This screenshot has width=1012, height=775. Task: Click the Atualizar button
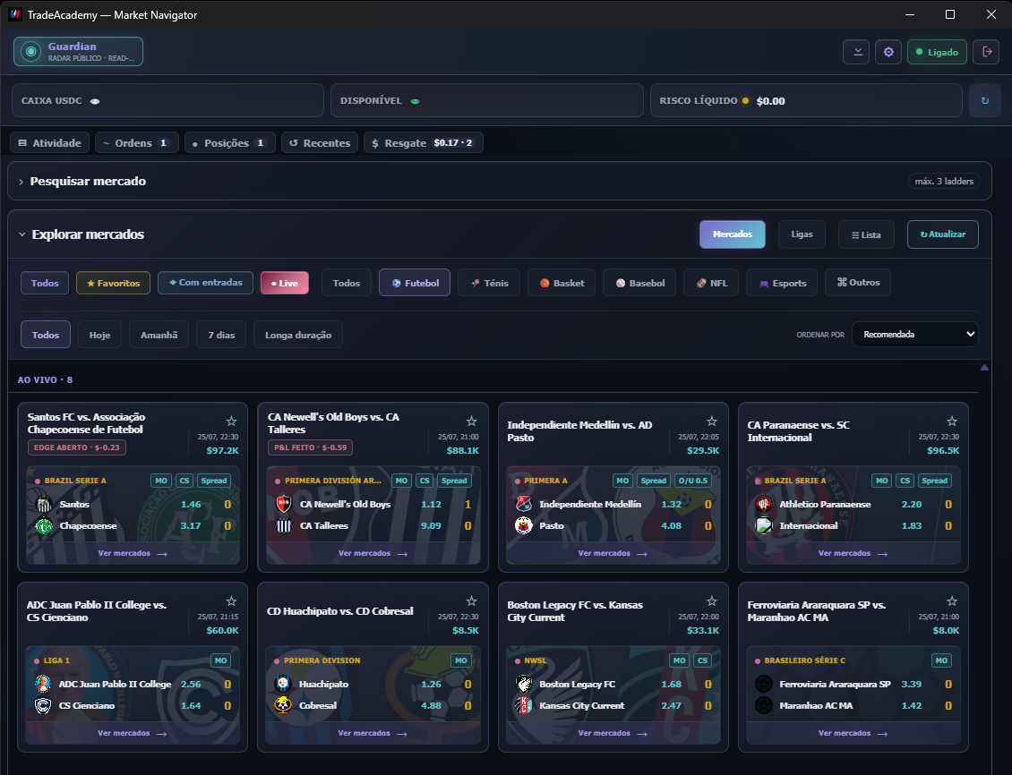coord(942,234)
